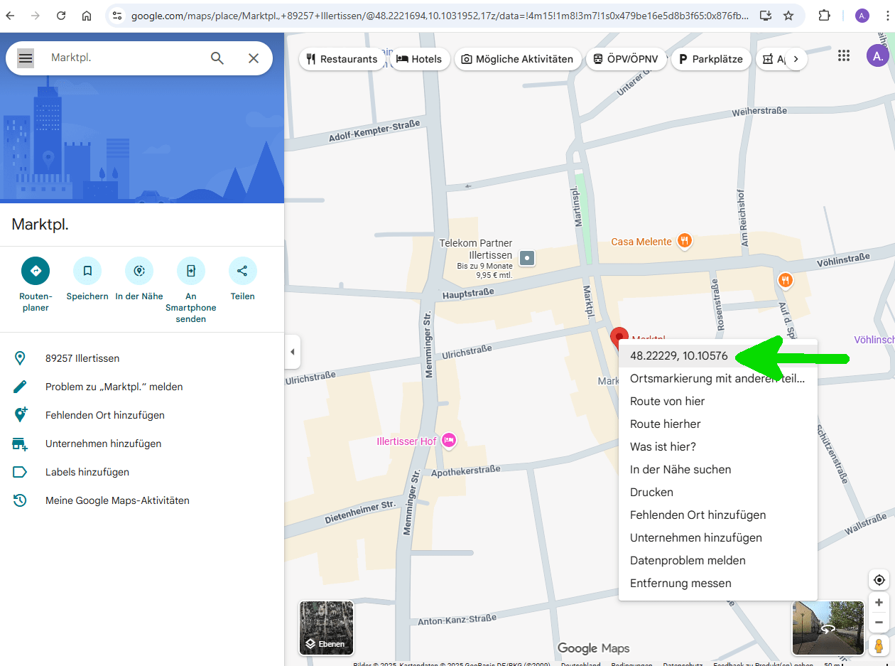The width and height of the screenshot is (895, 666).
Task: Collapse the side panel arrow
Action: click(x=292, y=352)
